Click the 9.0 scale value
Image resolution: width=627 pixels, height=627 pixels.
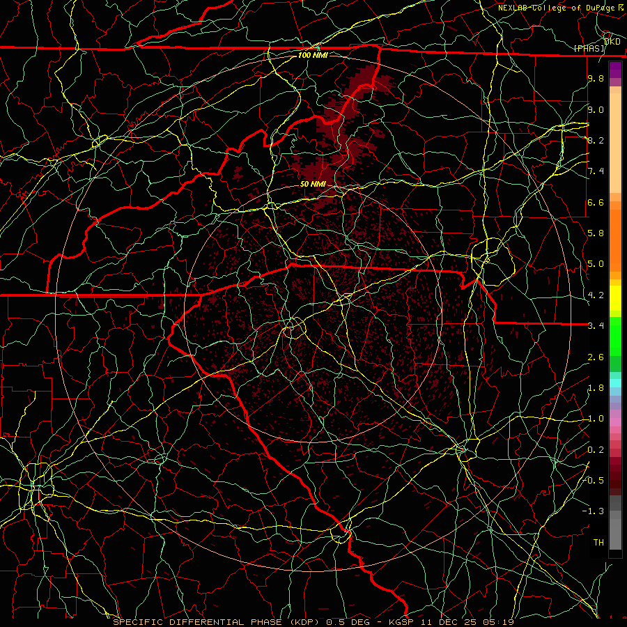pos(596,109)
